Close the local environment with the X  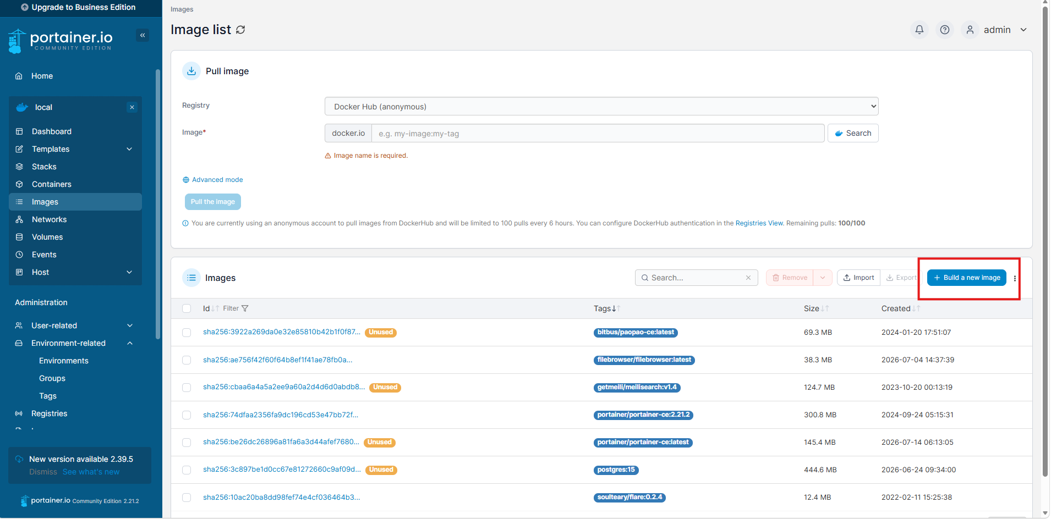click(x=132, y=107)
